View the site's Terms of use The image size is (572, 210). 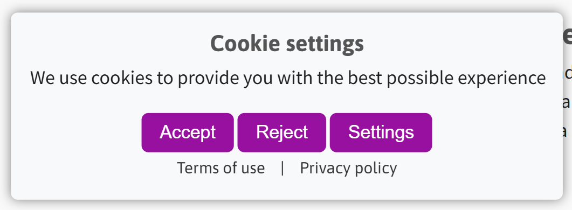220,169
